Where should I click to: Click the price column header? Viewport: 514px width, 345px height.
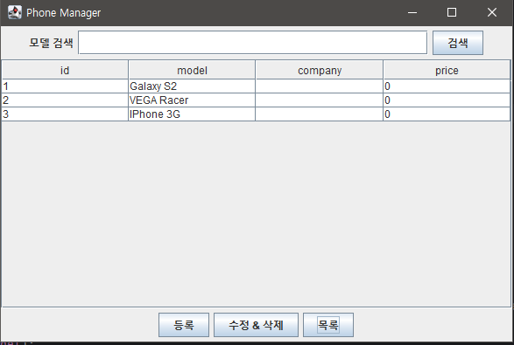447,70
